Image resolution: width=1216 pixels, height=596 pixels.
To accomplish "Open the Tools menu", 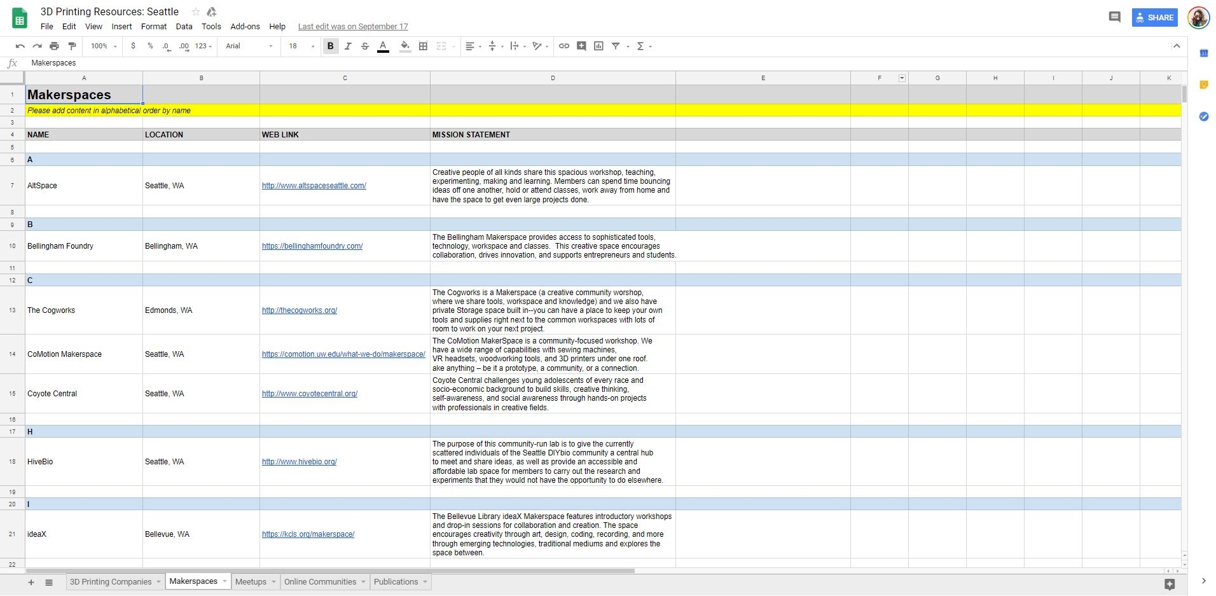I will [x=211, y=27].
